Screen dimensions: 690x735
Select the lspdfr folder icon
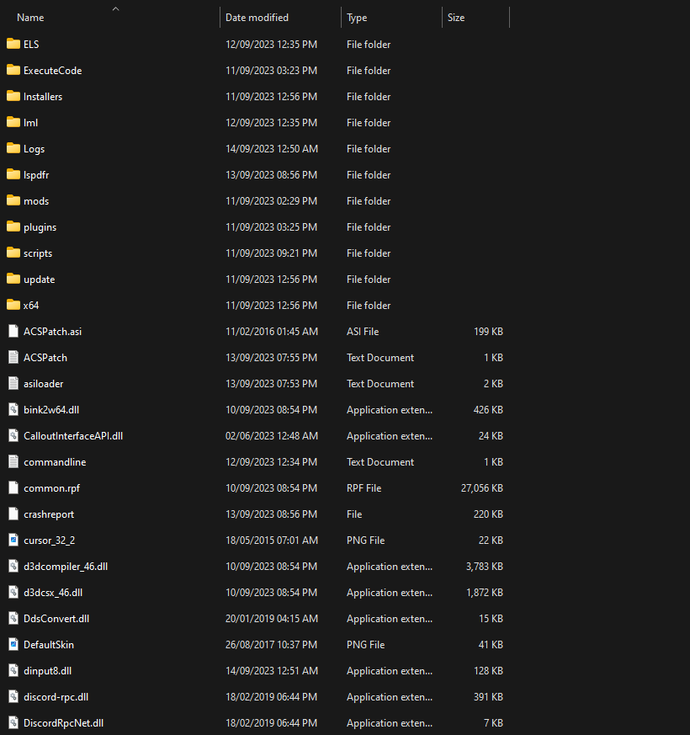pyautogui.click(x=13, y=175)
